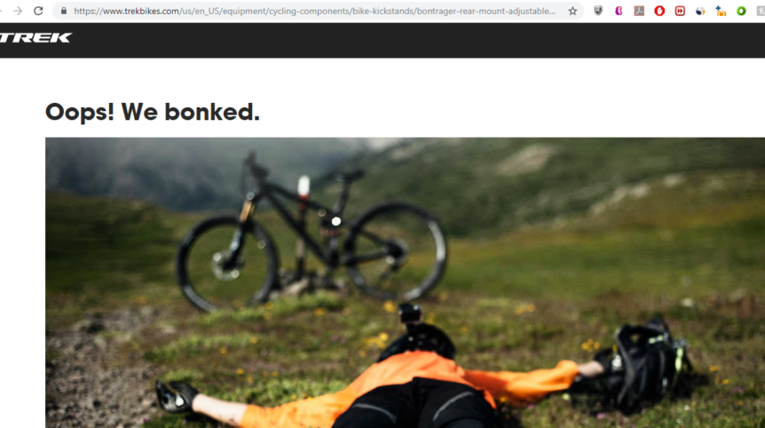Open the orange shopping bag plus extension
The width and height of the screenshot is (765, 428).
click(x=721, y=11)
